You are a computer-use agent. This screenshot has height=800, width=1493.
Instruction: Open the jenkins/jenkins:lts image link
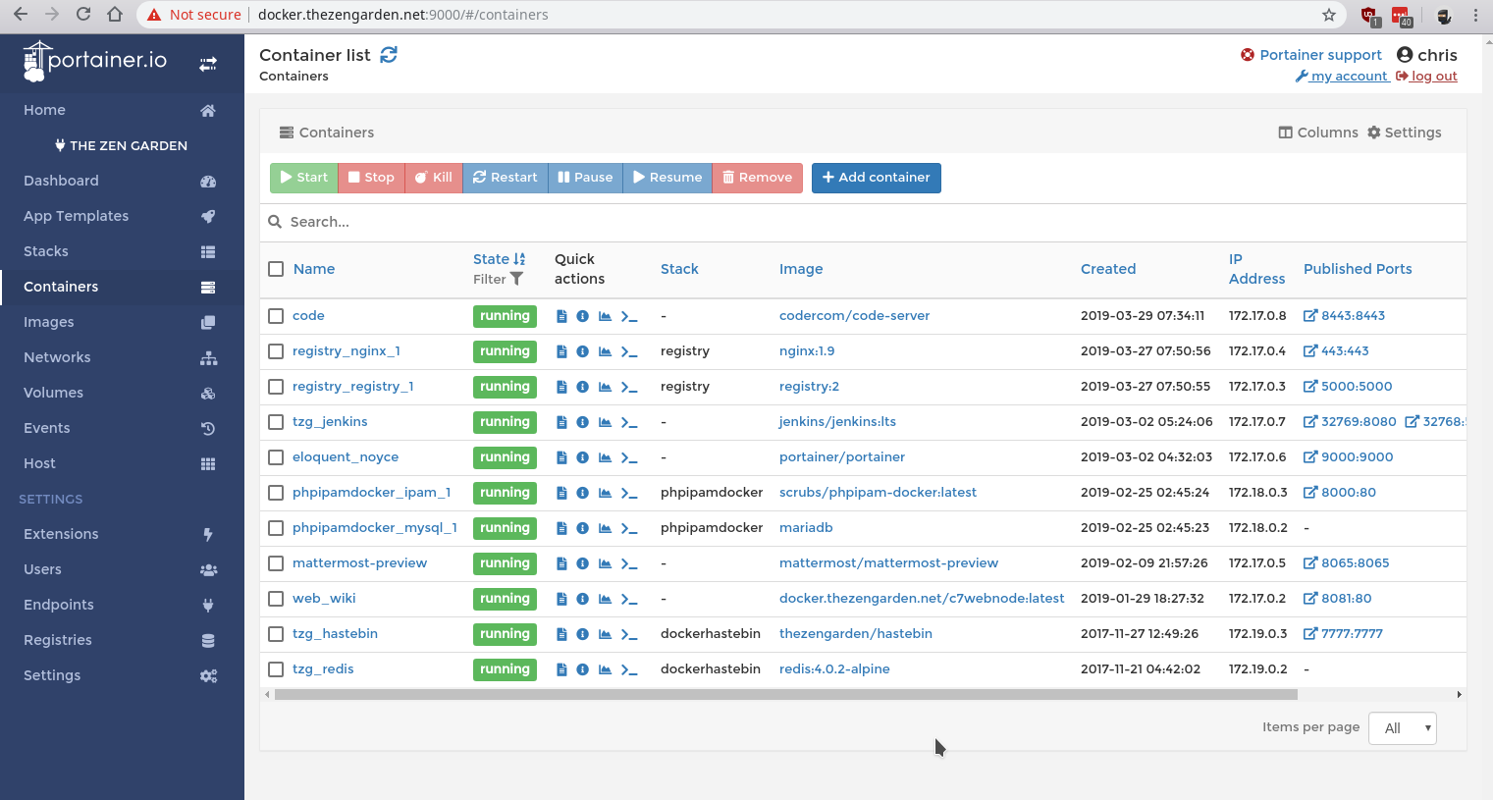[837, 422]
